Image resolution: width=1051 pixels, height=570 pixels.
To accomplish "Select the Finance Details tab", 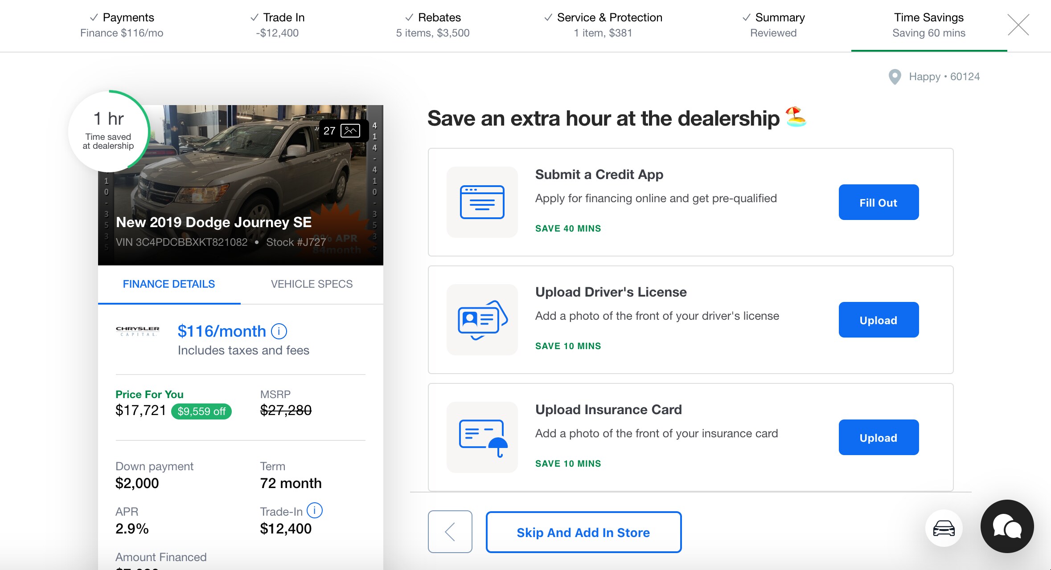I will pyautogui.click(x=169, y=284).
